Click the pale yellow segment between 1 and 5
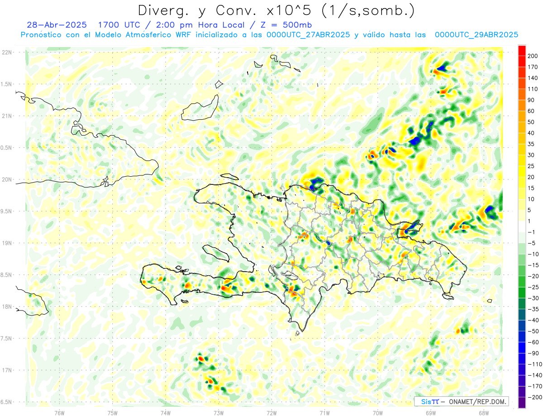 pyautogui.click(x=522, y=215)
